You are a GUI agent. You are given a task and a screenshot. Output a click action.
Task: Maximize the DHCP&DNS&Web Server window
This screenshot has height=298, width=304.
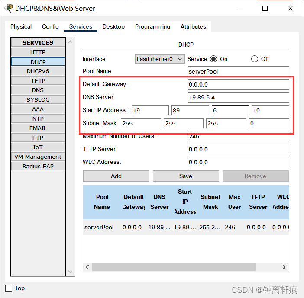tap(265, 8)
